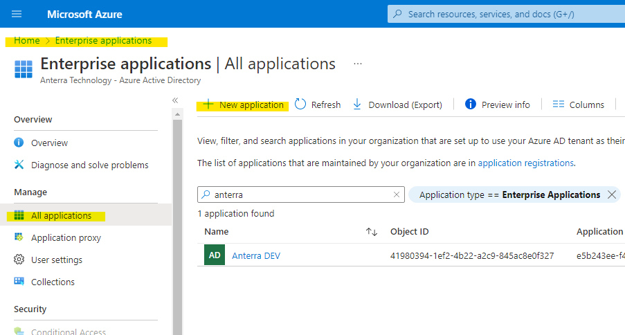
Task: Open the hamburger portal menu
Action: click(17, 15)
